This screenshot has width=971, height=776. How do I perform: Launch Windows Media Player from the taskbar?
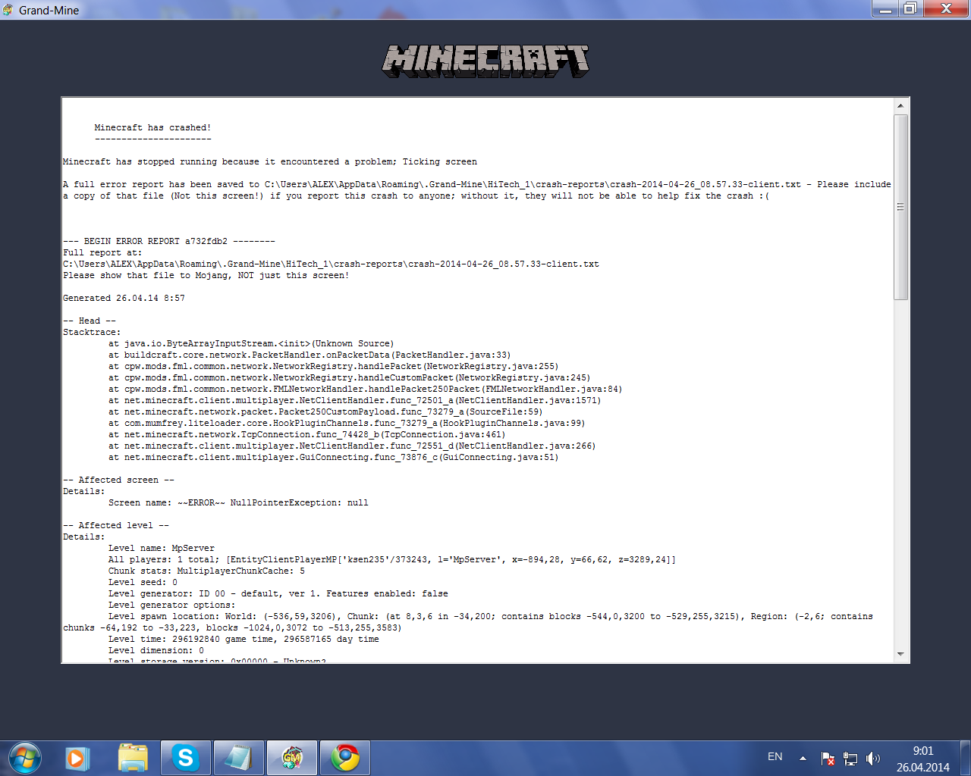[x=77, y=758]
